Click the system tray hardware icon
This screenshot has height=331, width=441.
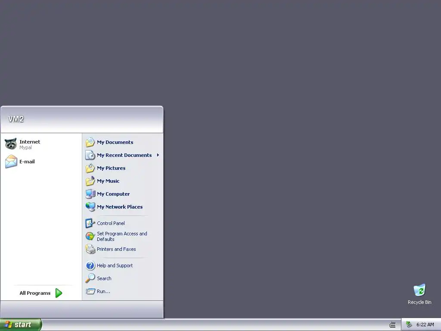click(409, 325)
